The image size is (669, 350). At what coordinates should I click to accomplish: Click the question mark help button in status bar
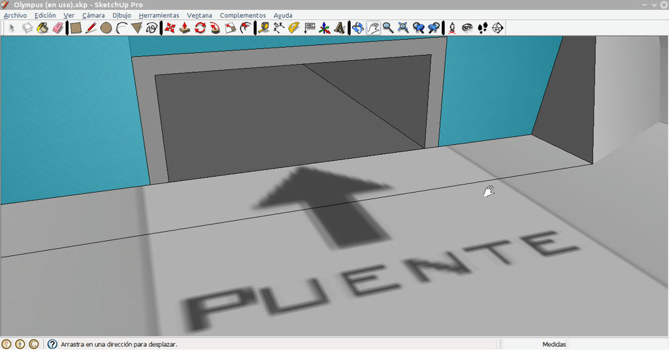(52, 344)
